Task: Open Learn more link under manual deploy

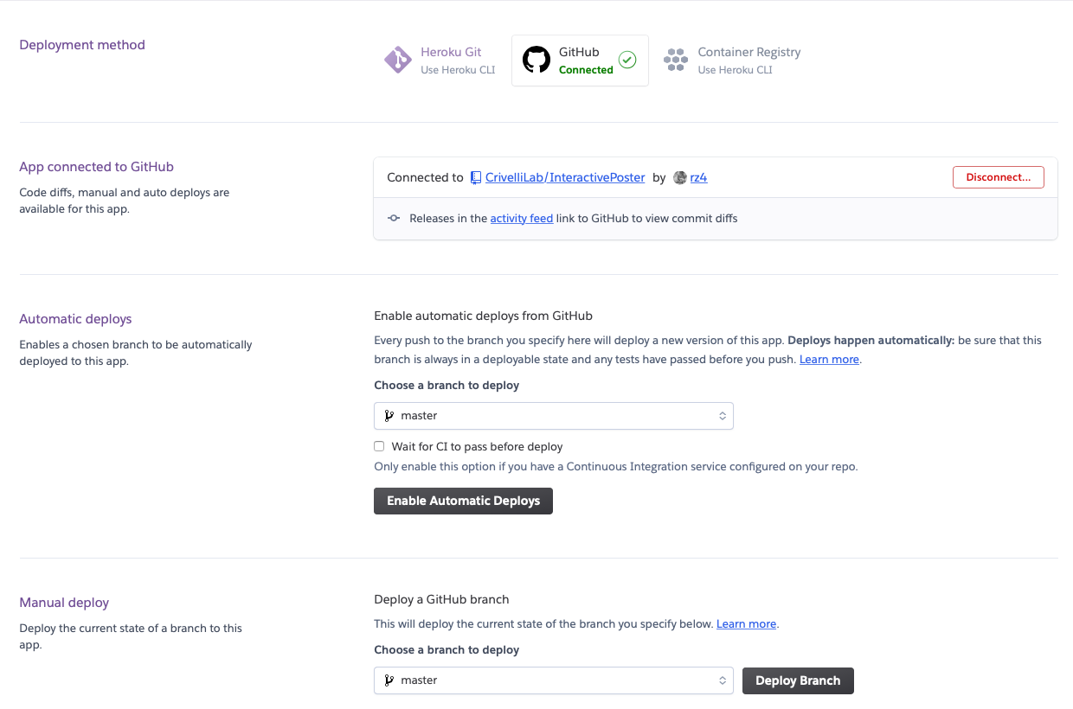Action: point(746,623)
